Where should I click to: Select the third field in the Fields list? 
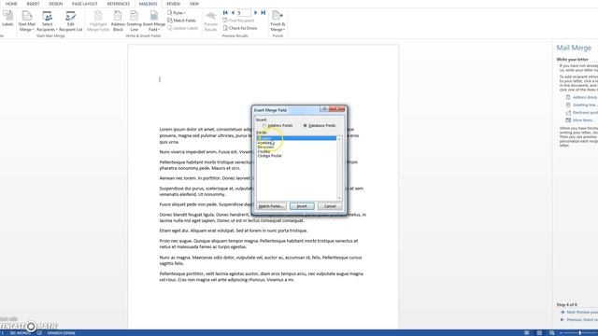297,147
